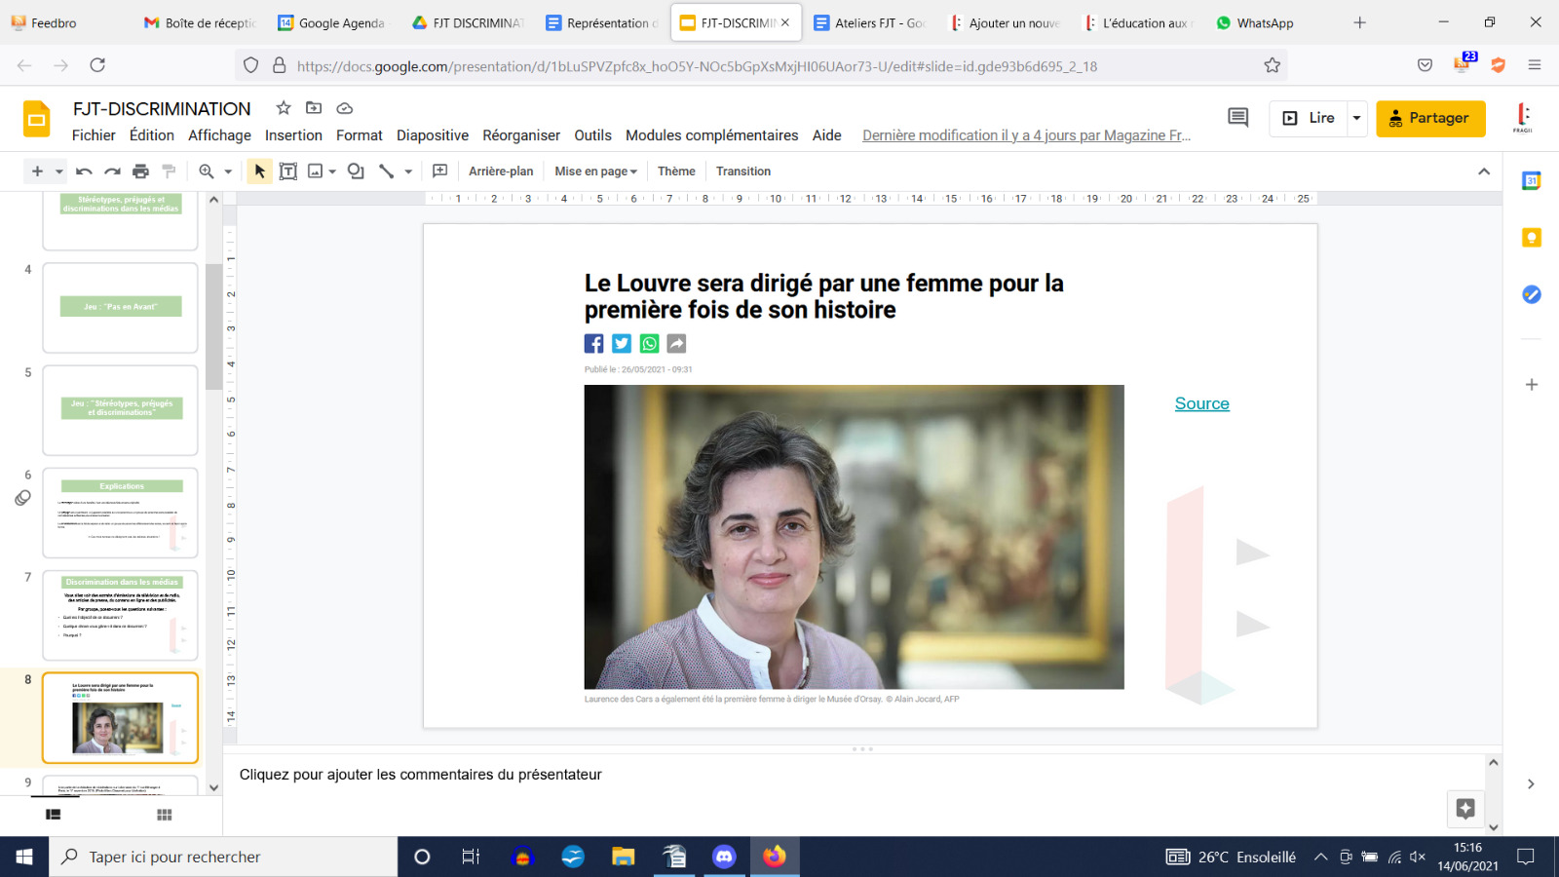Start presentation with Lire button

(x=1309, y=118)
